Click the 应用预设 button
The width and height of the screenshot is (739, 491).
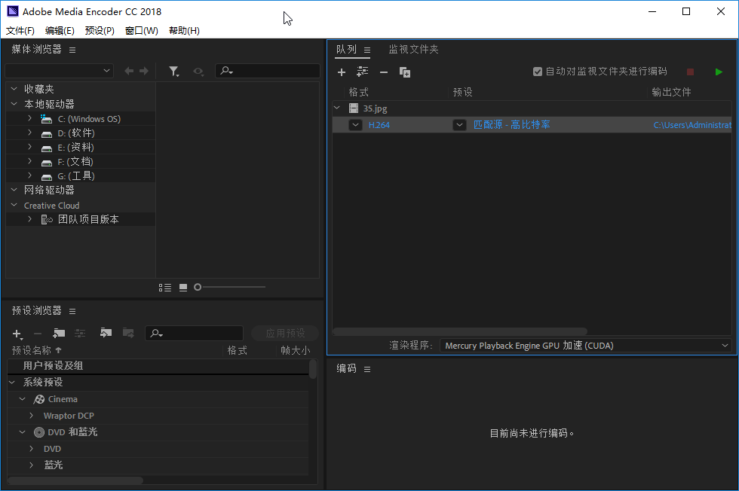[x=285, y=334]
